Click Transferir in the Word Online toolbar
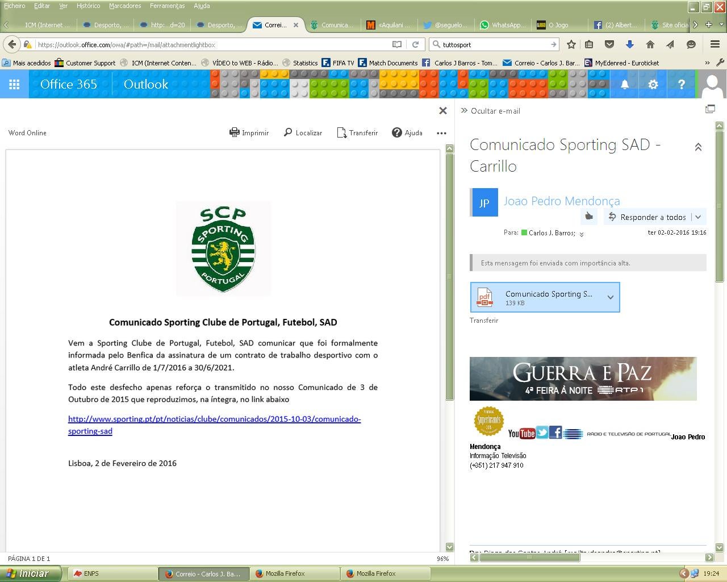Viewport: 727px width, 582px height. click(357, 132)
